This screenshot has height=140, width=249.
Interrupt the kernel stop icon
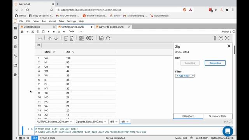tap(54, 31)
